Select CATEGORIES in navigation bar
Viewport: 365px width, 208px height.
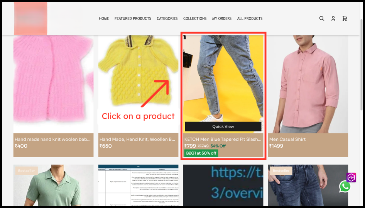click(167, 18)
